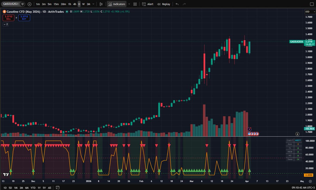The height and width of the screenshot is (190, 316).
Task: Set date range to 1M
Action: (16, 188)
